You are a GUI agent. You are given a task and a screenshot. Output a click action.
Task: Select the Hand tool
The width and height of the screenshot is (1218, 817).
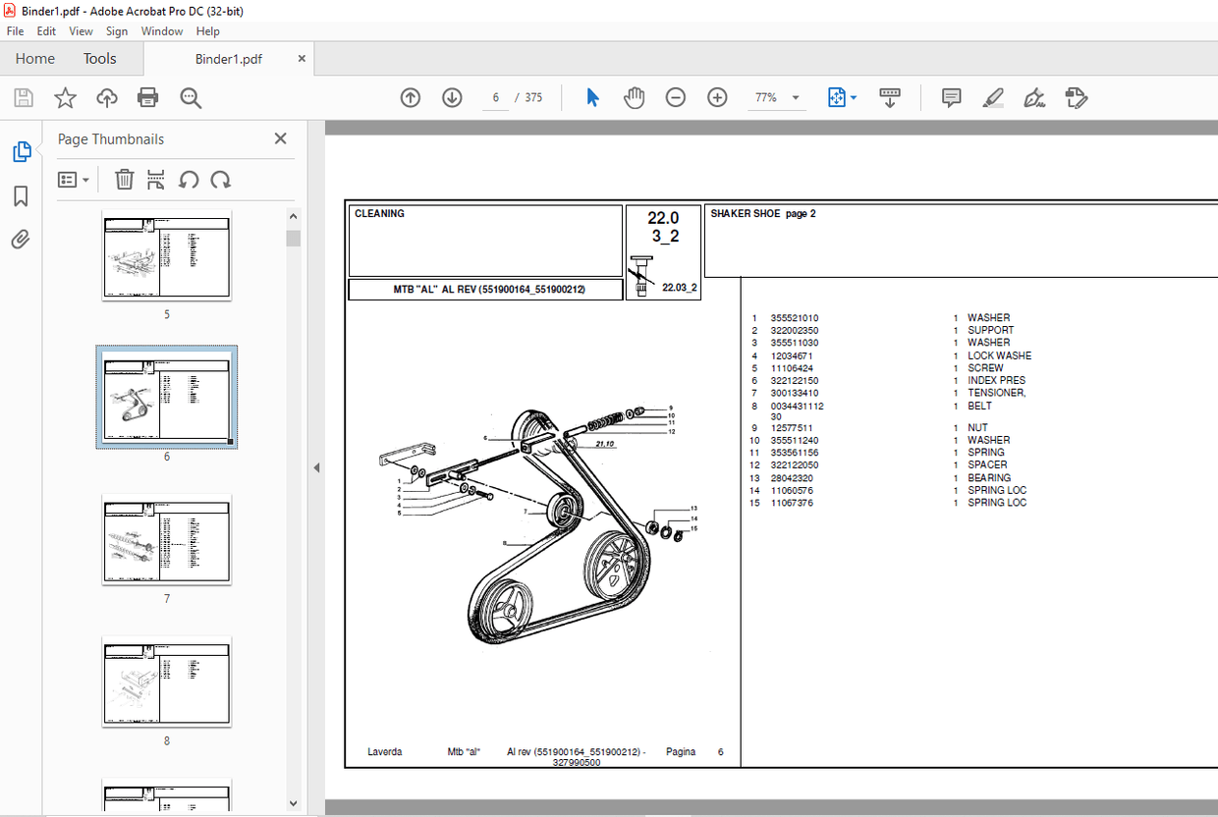pos(634,97)
